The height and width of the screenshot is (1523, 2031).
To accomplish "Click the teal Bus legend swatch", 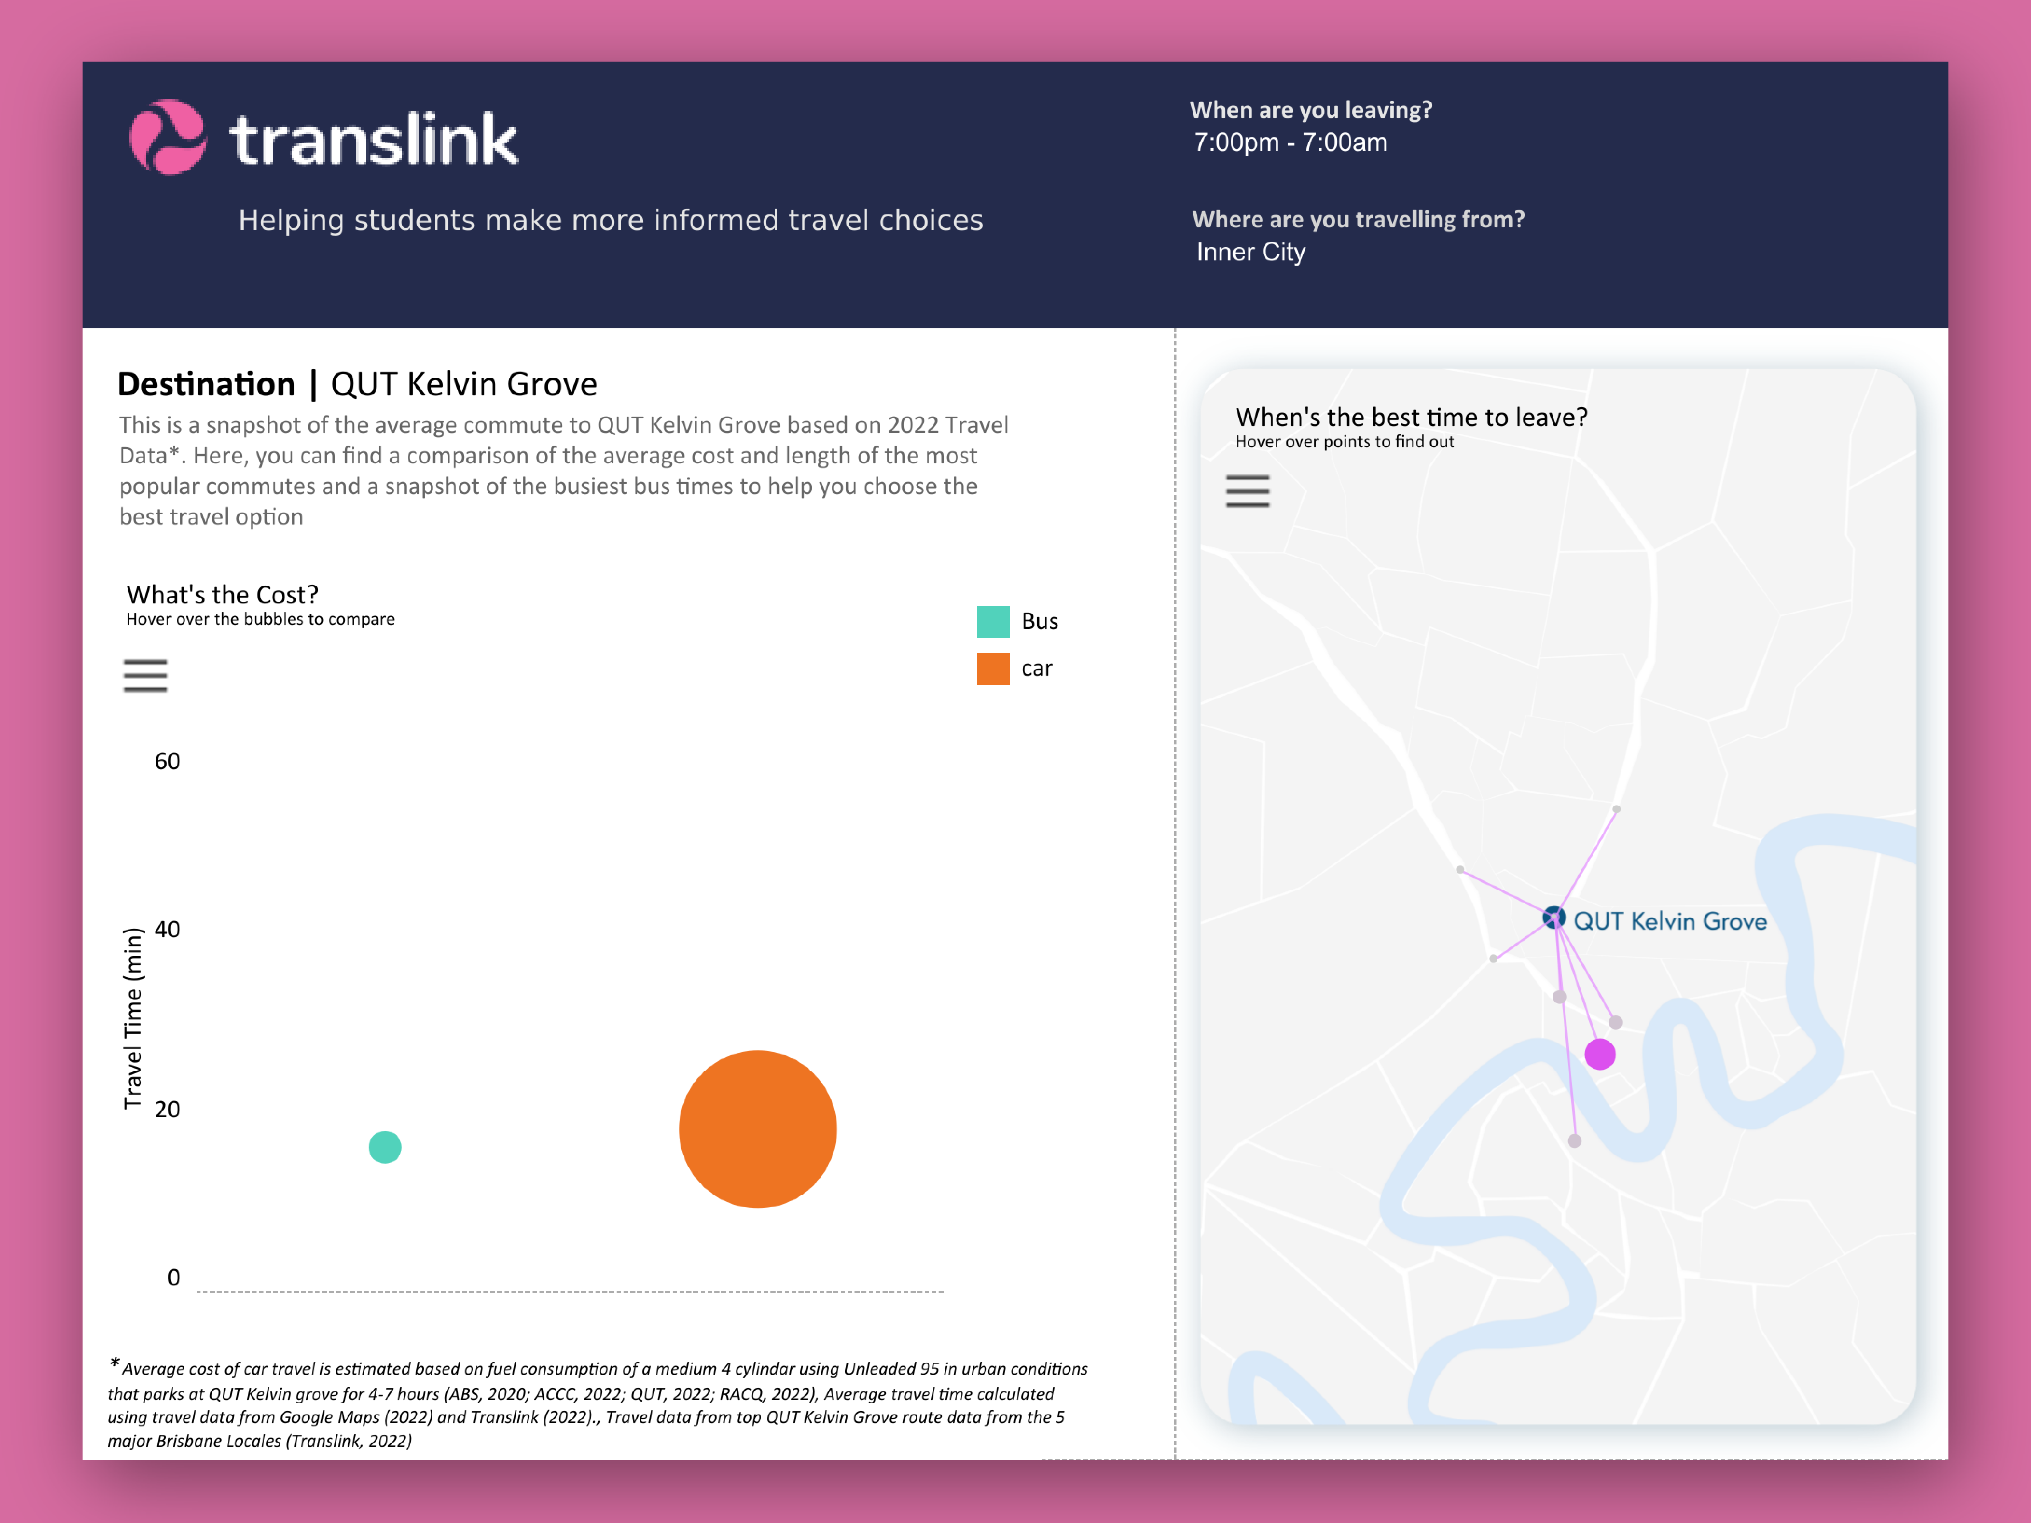I will [x=993, y=621].
